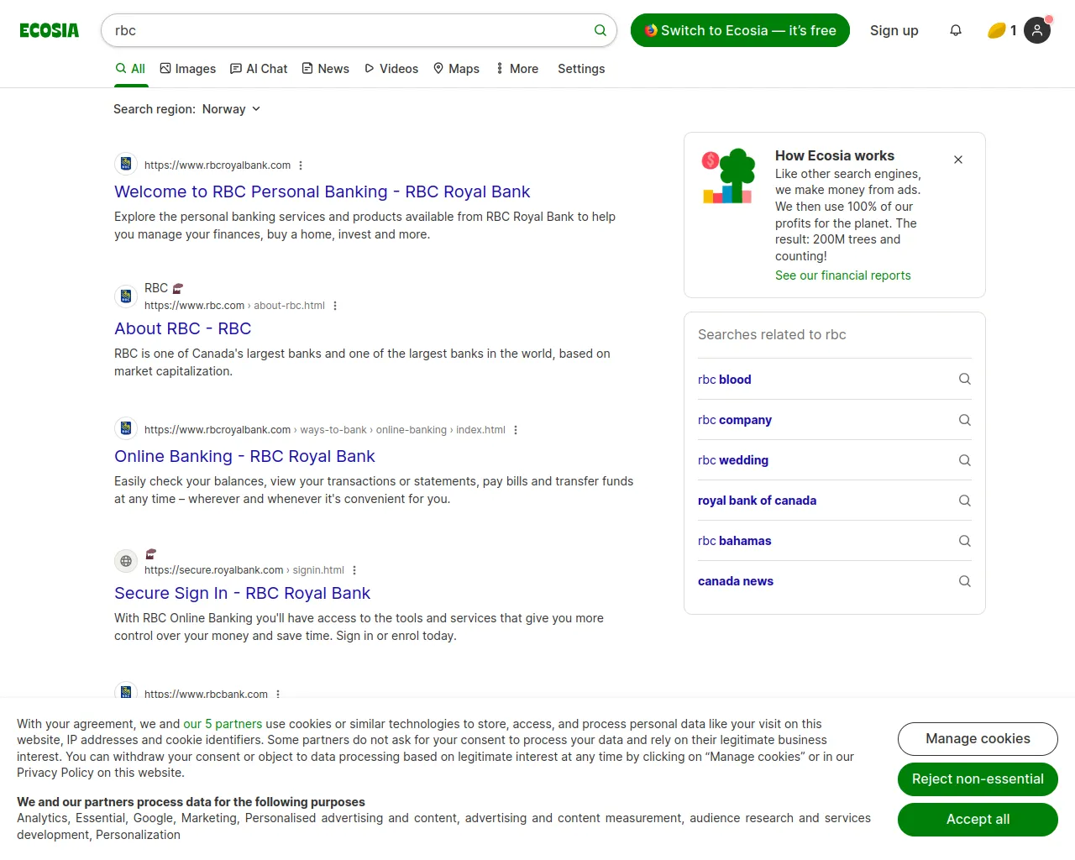Viewport: 1075px width, 860px height.
Task: Open three-dot menu for About RBC result
Action: (x=335, y=306)
